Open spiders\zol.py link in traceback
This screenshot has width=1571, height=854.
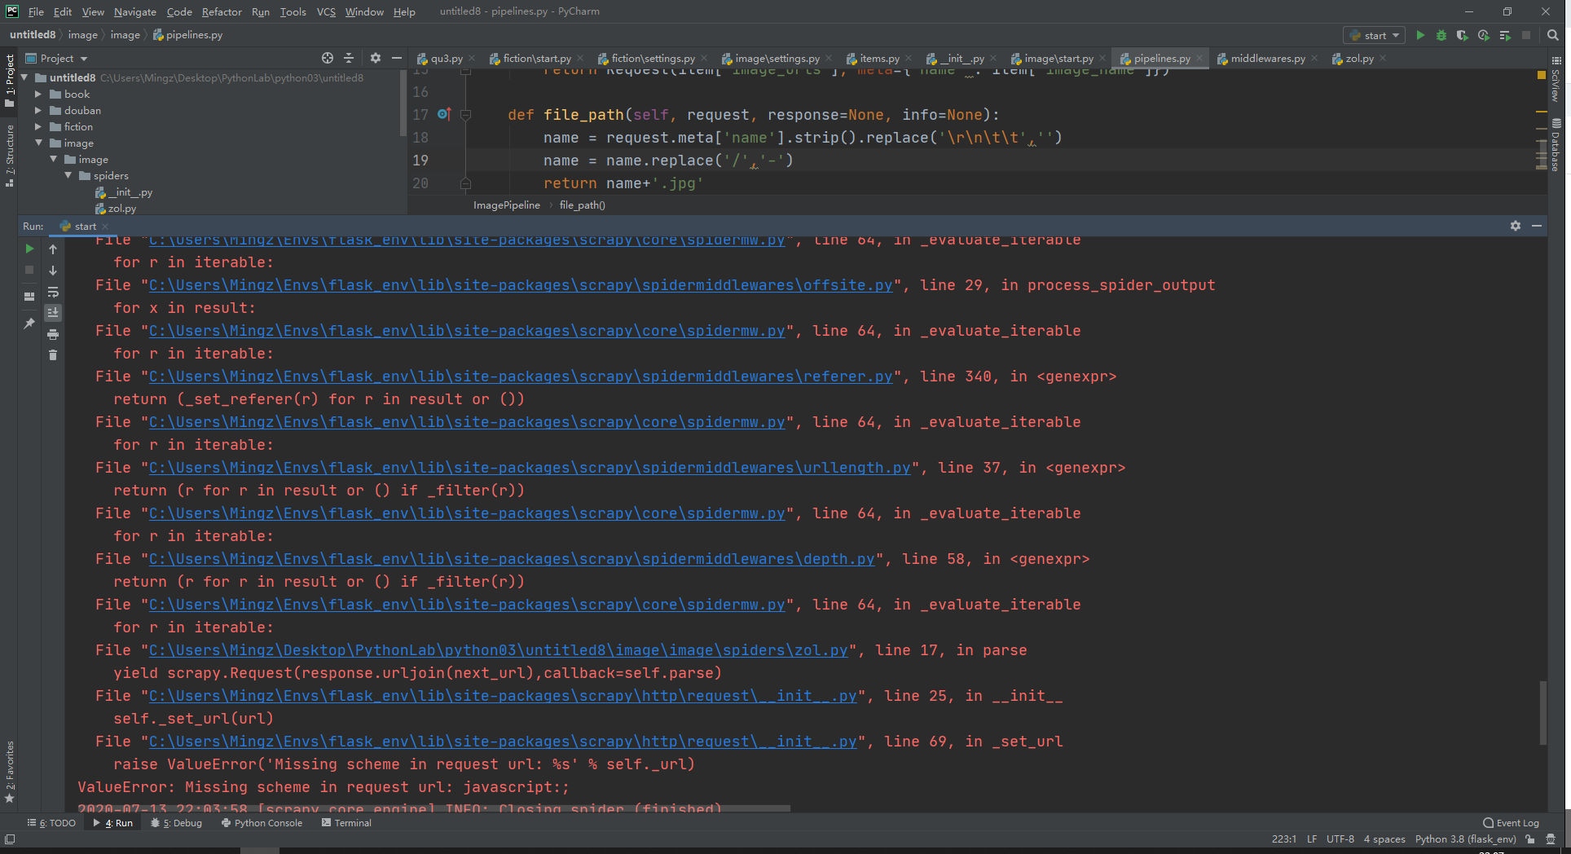[499, 650]
